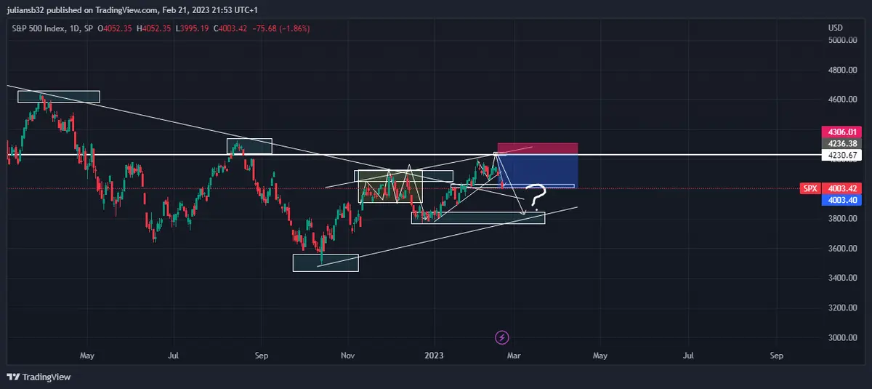This screenshot has width=872, height=389.
Task: Click the 2023 label on time axis
Action: click(435, 356)
